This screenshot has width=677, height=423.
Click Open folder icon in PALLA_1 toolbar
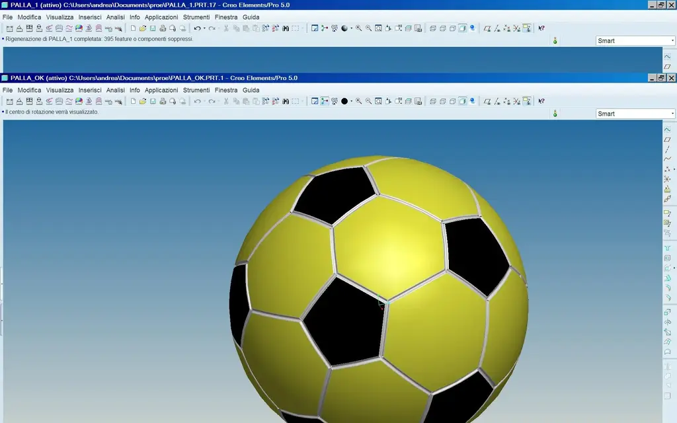[x=143, y=28]
